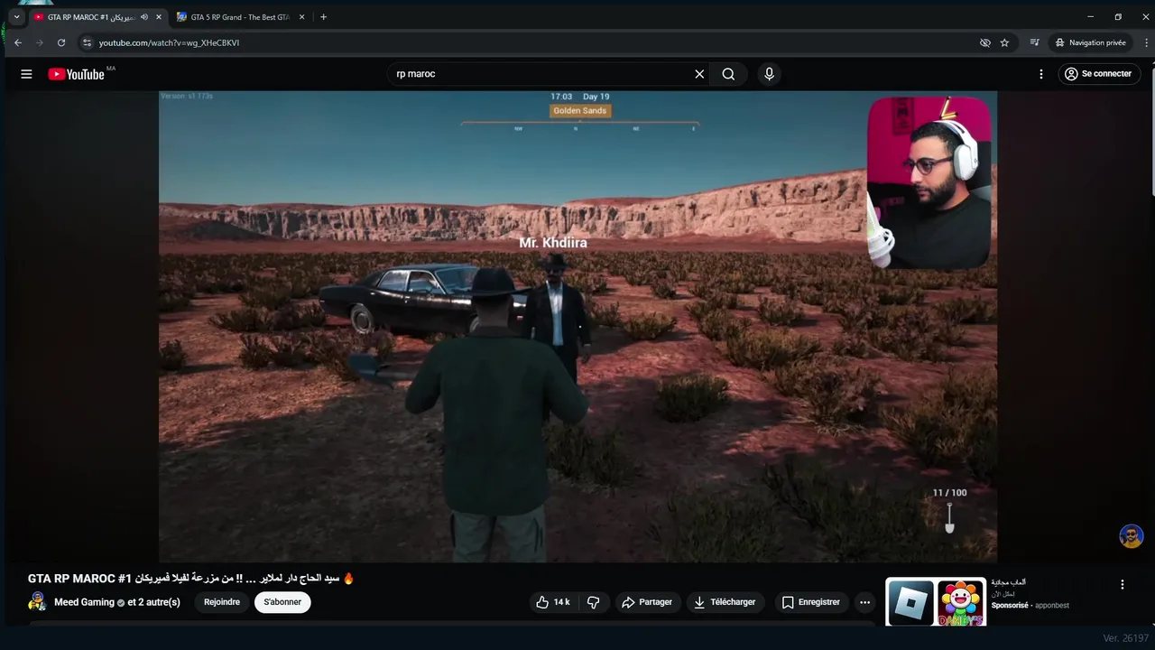The width and height of the screenshot is (1155, 650).
Task: Run search with the magnifier button
Action: [728, 74]
